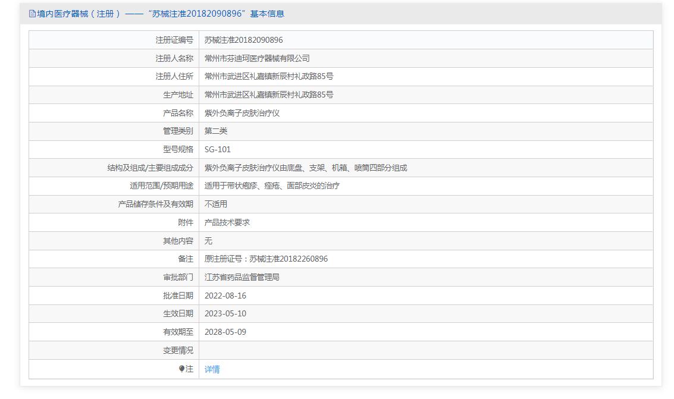Click remark 原注册证号：苏械注准20182260896
The width and height of the screenshot is (674, 399).
click(x=266, y=259)
